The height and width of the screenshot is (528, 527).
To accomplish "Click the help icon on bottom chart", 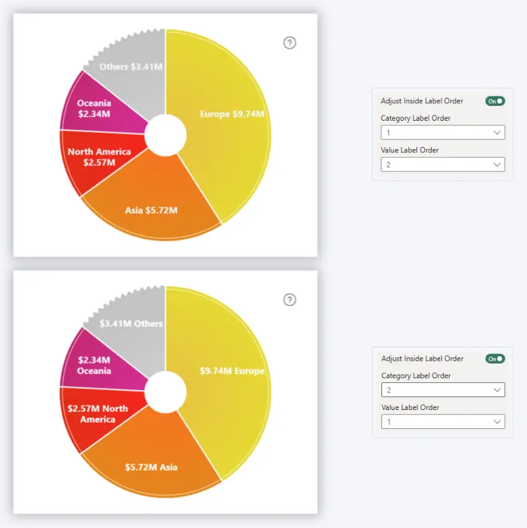I will [x=290, y=300].
